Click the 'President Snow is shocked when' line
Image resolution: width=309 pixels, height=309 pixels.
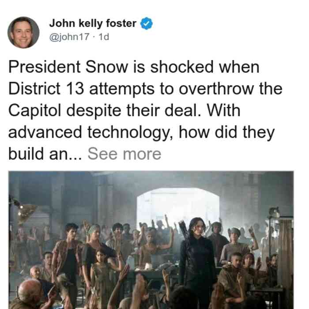(x=134, y=67)
